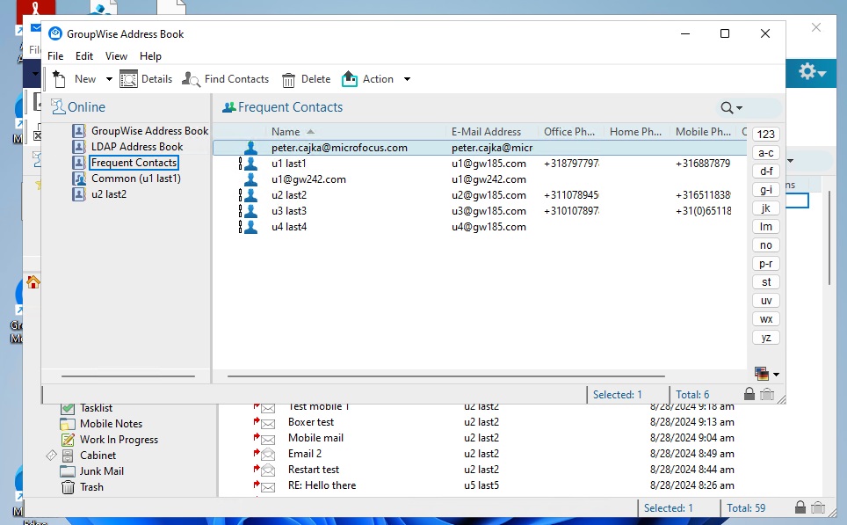The width and height of the screenshot is (847, 525).
Task: Click the contact icon for u4 last4
Action: click(x=250, y=227)
